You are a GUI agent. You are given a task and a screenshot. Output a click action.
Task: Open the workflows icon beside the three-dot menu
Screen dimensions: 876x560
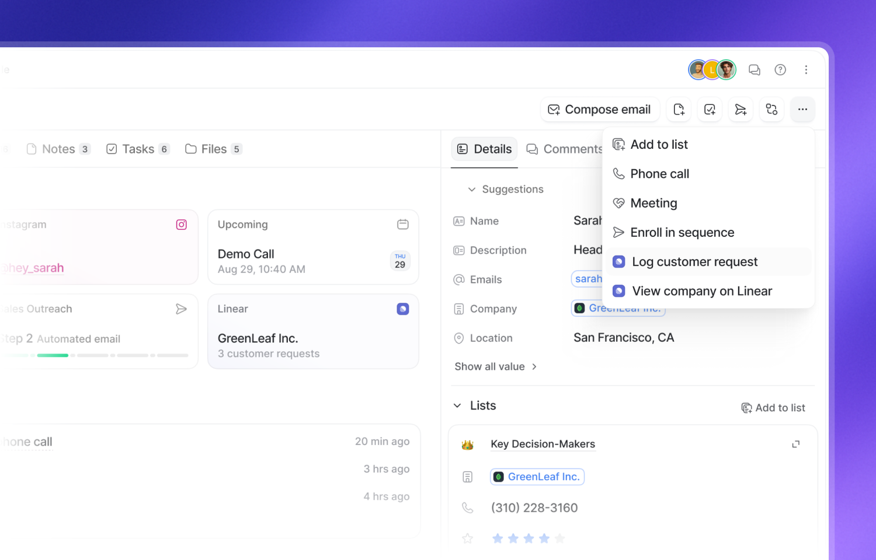click(771, 109)
